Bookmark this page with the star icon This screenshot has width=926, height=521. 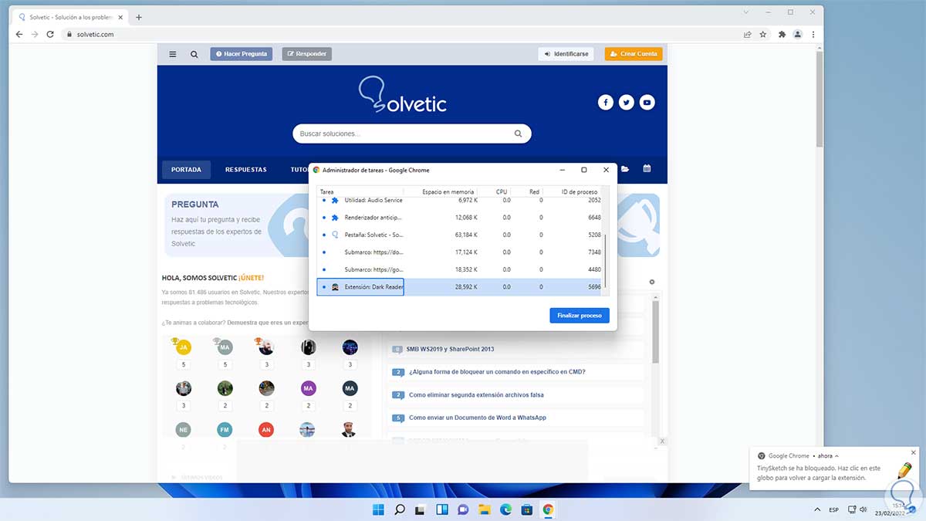(x=763, y=34)
